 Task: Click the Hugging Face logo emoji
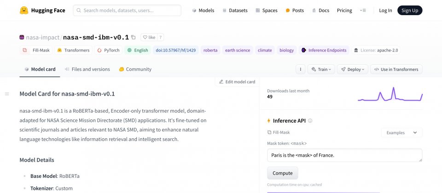[24, 11]
